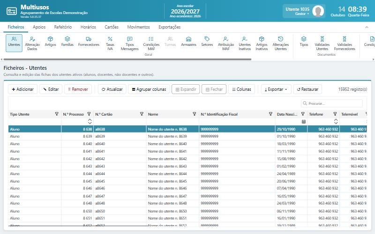
Task: Click the Remover button
Action: click(78, 89)
